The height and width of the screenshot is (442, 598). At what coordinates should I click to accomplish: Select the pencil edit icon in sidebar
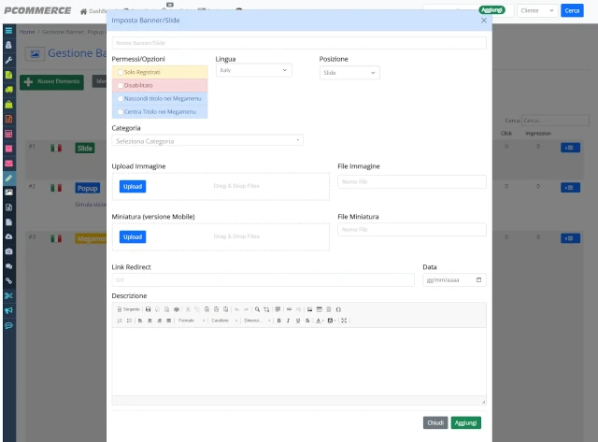click(x=8, y=178)
